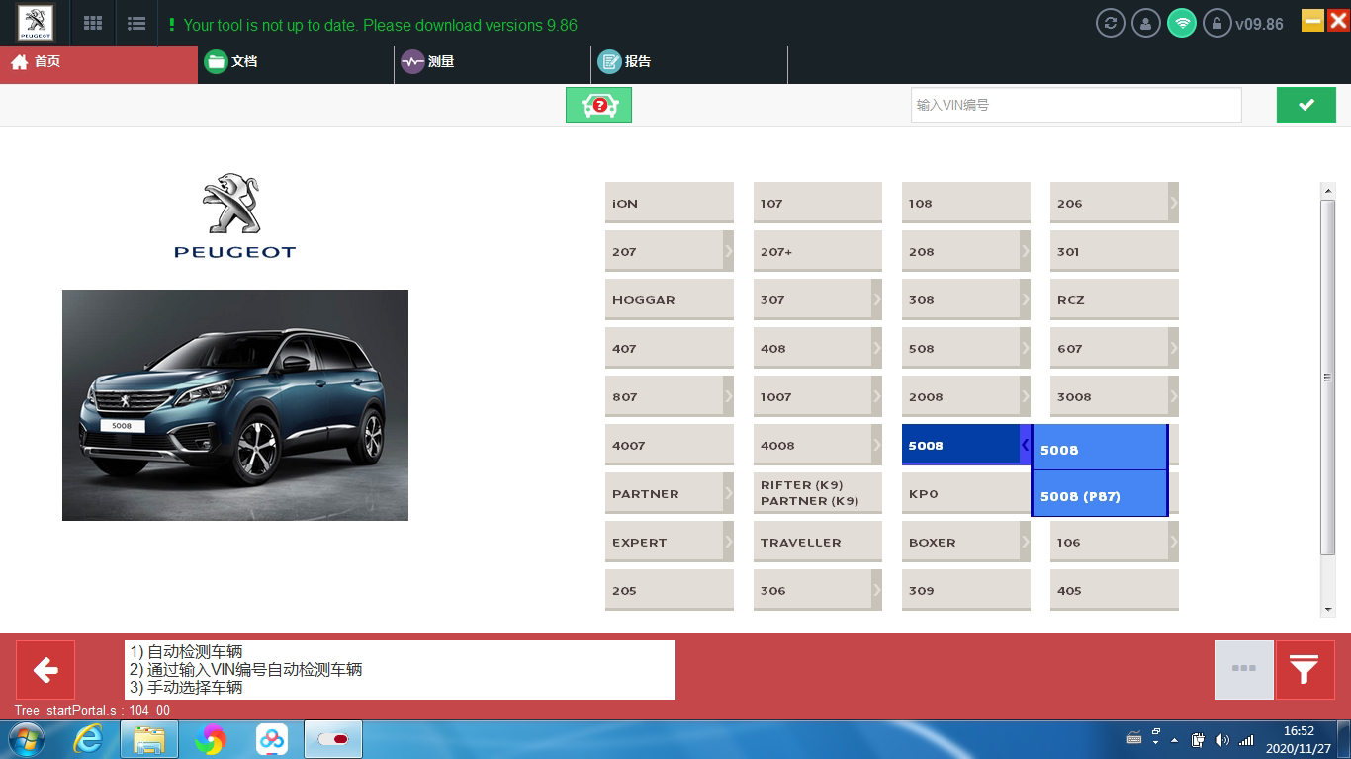This screenshot has width=1351, height=759.
Task: Select 5008 (P87) from the submenu
Action: (1100, 493)
